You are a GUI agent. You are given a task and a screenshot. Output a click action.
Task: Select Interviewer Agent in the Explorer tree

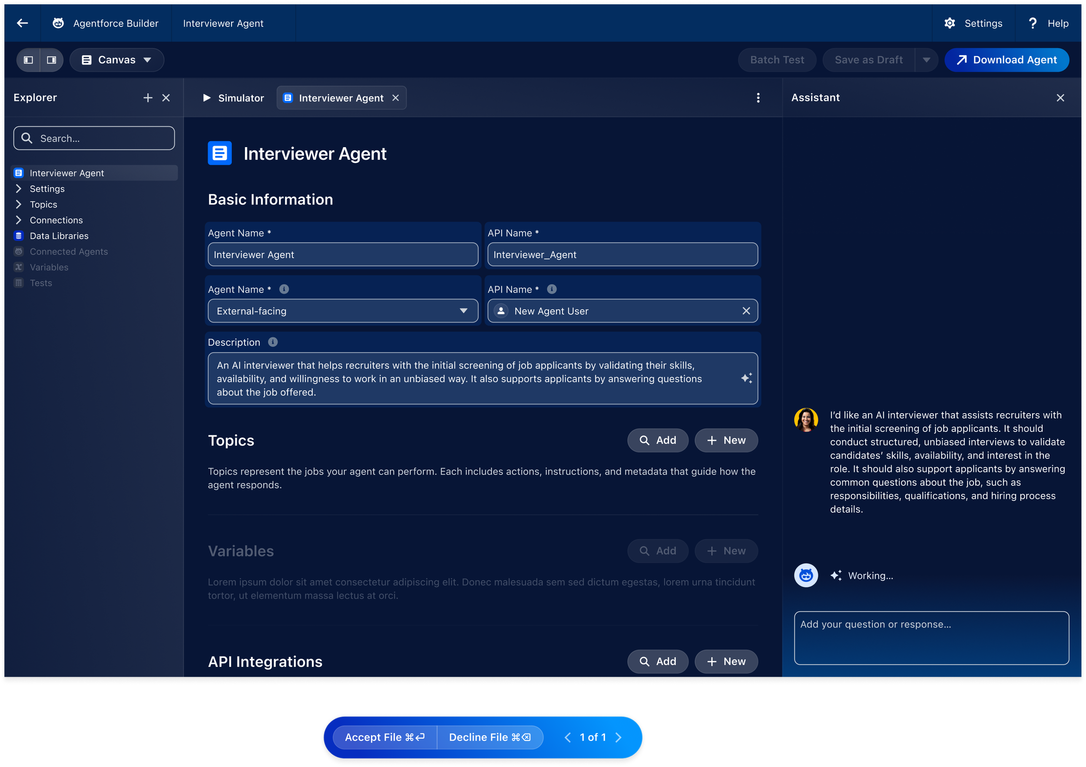tap(94, 173)
